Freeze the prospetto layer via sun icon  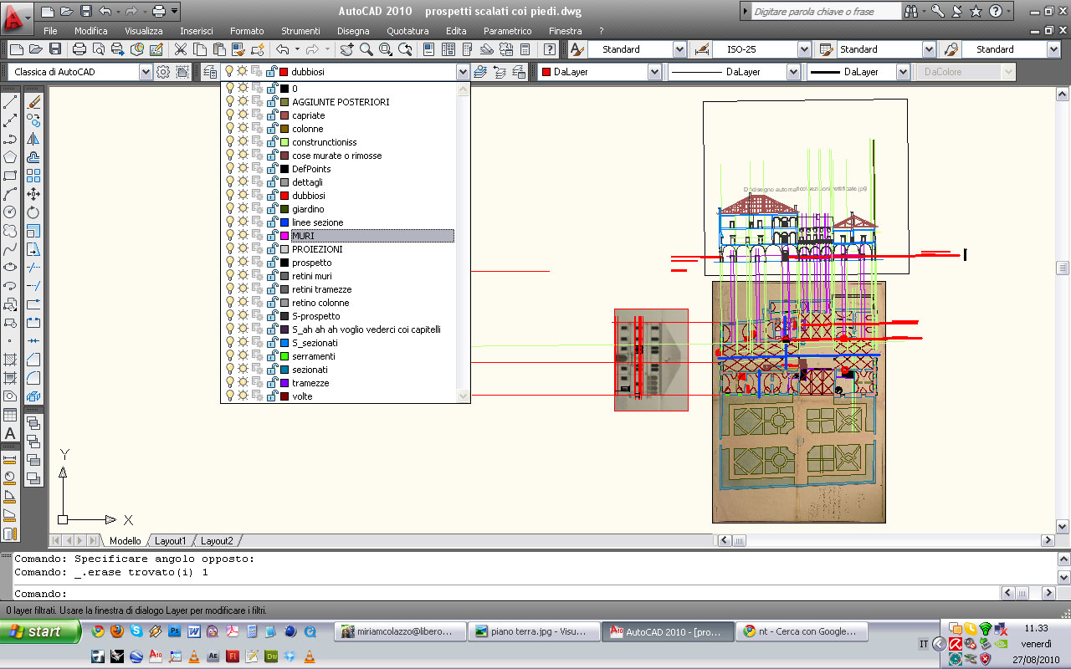pyautogui.click(x=243, y=263)
